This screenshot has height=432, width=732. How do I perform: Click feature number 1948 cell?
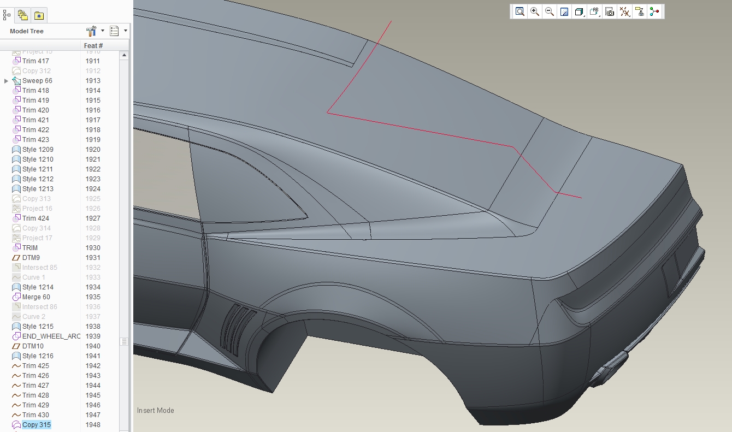pyautogui.click(x=93, y=425)
